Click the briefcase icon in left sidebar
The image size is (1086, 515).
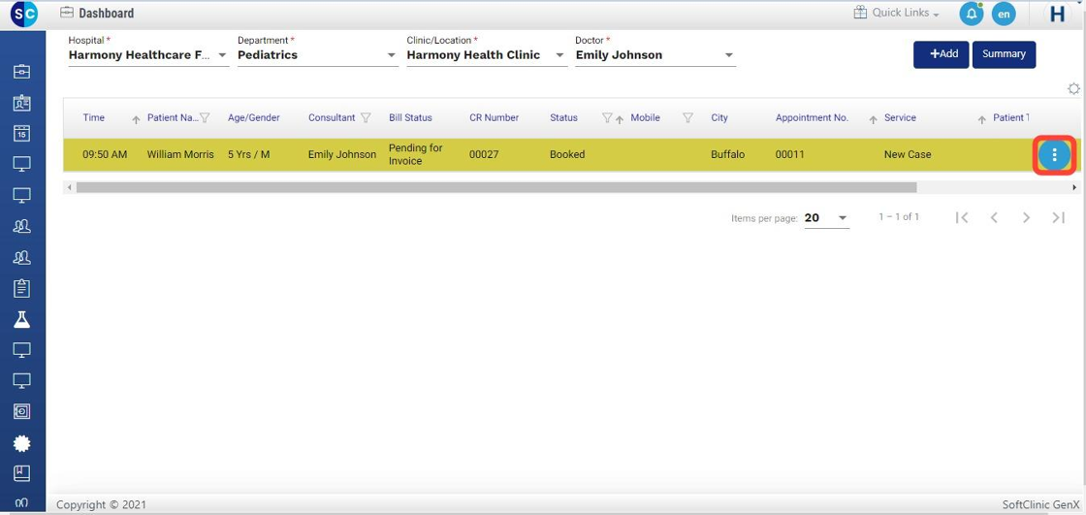tap(21, 71)
